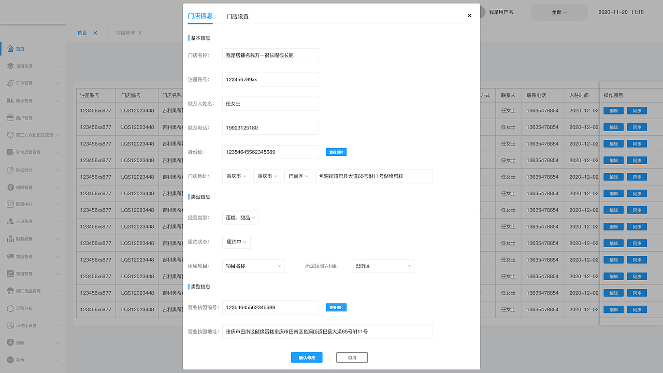Image resolution: width=663 pixels, height=373 pixels.
Task: Click the 骑手管理 scooter icon in sidebar
Action: pos(10,101)
